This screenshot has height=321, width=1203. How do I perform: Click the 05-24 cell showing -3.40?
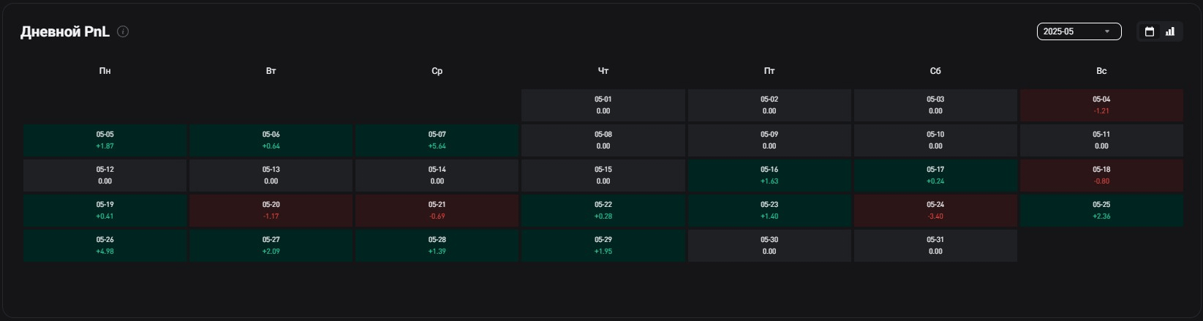point(935,211)
